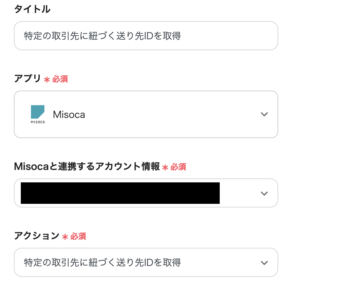339x298 pixels.
Task: Click the アクション field label
Action: tap(36, 236)
